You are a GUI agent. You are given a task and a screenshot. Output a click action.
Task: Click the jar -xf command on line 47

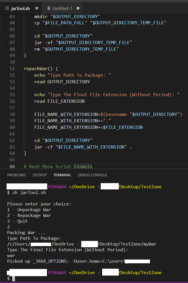pos(43,42)
